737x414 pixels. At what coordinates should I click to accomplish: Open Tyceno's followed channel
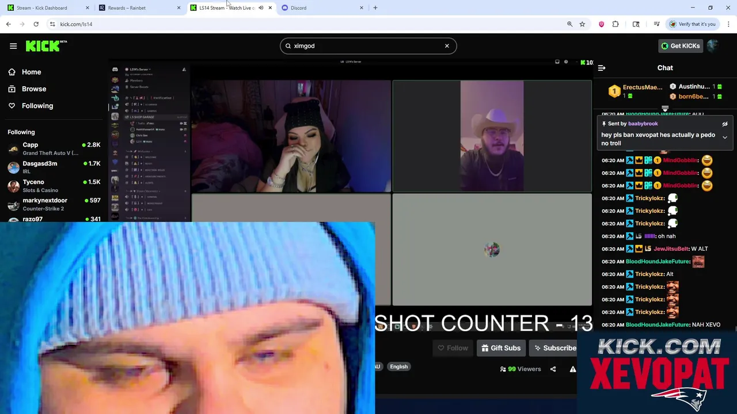tap(54, 186)
